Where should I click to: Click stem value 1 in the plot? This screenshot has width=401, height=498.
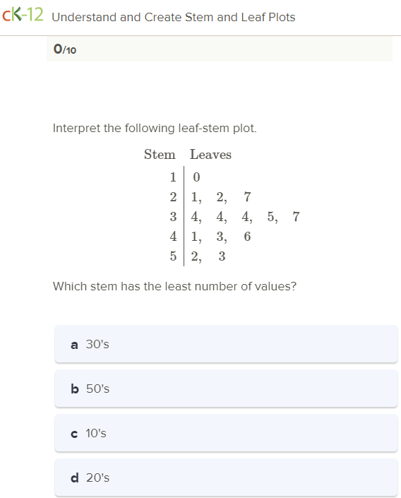[173, 177]
